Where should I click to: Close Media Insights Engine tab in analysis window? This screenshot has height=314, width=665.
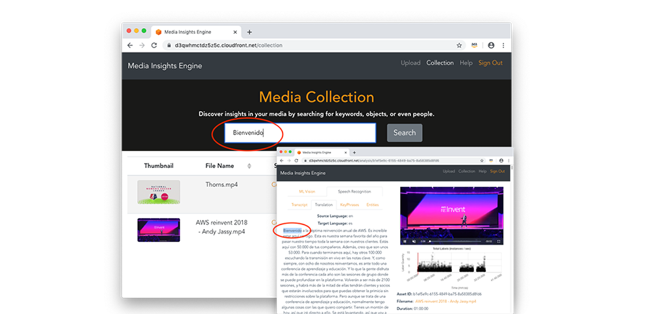click(346, 152)
